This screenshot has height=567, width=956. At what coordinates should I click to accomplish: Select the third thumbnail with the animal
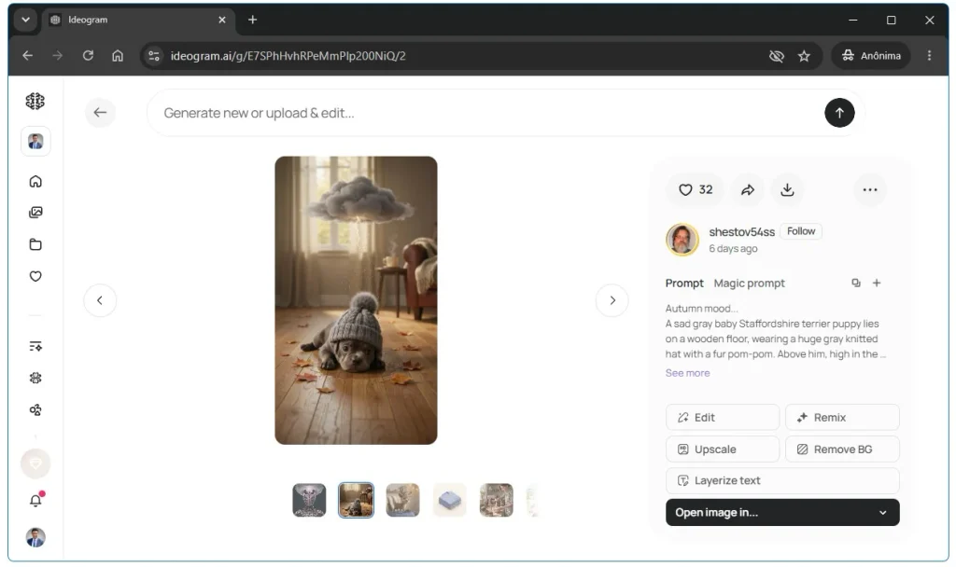403,500
